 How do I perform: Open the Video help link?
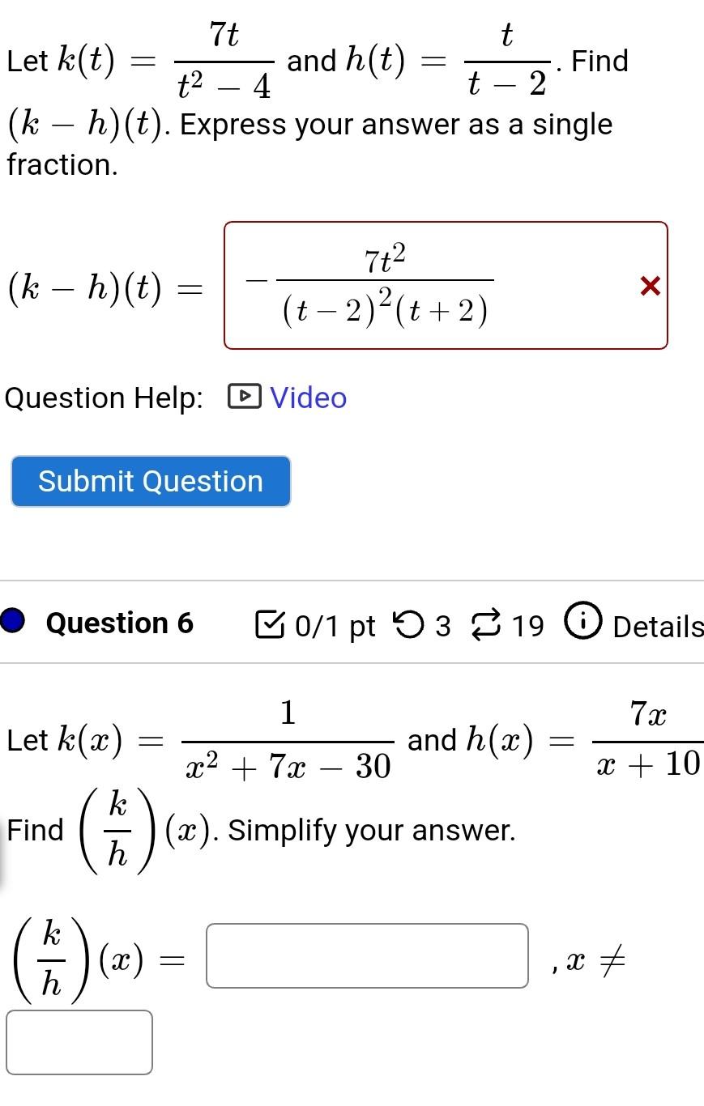click(308, 398)
